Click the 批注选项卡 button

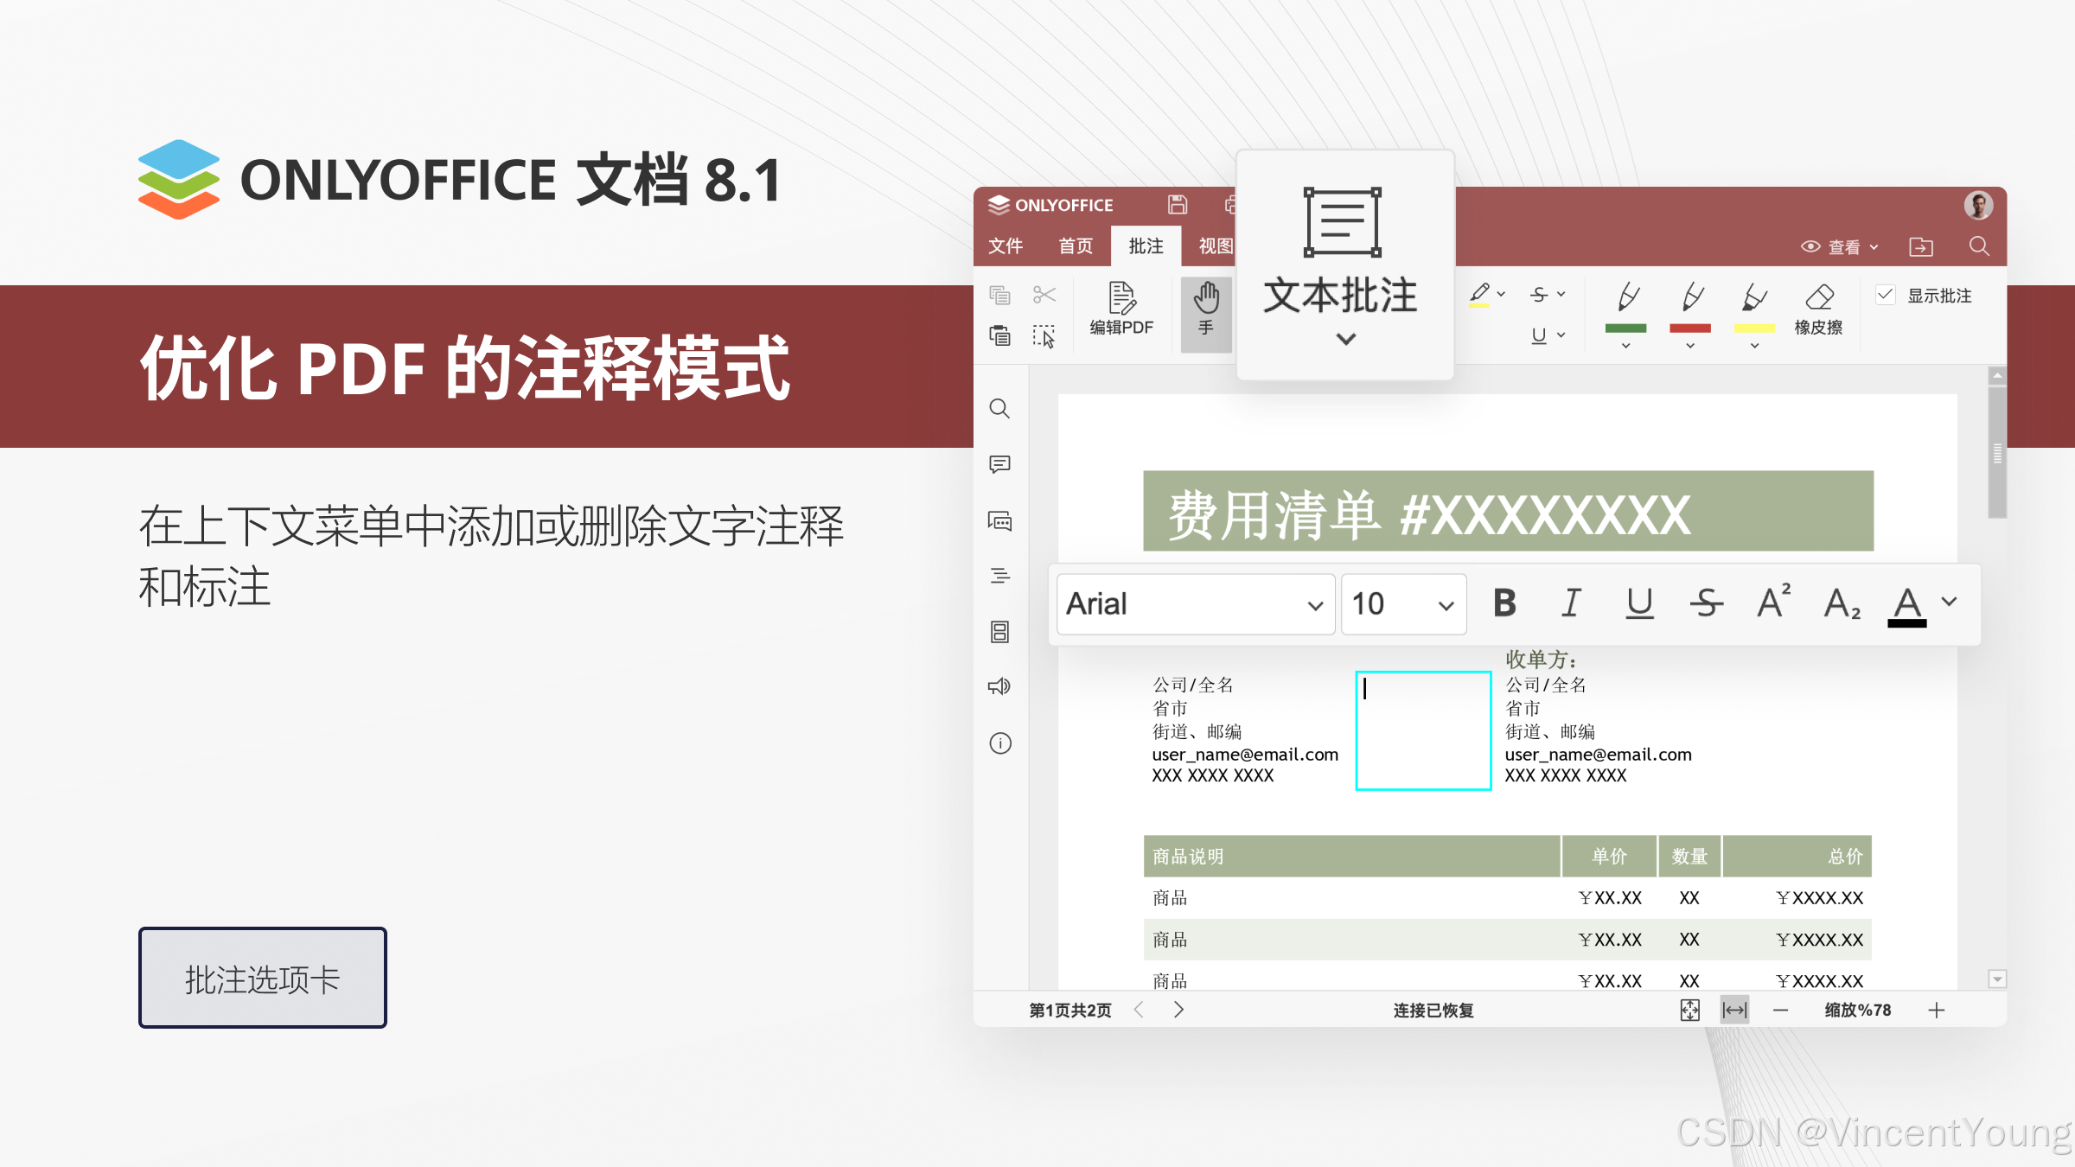[263, 978]
